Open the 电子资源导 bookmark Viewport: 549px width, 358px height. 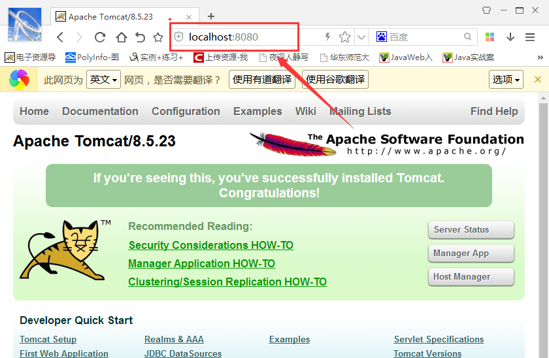coord(30,57)
